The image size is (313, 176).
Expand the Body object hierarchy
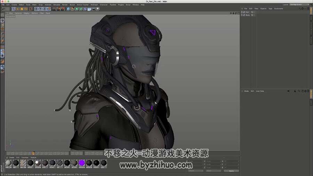point(242,15)
